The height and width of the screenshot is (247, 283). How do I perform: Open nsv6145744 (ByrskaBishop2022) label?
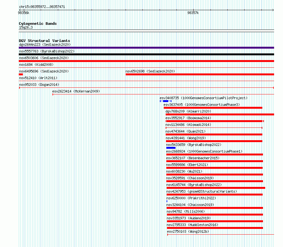tap(194, 185)
